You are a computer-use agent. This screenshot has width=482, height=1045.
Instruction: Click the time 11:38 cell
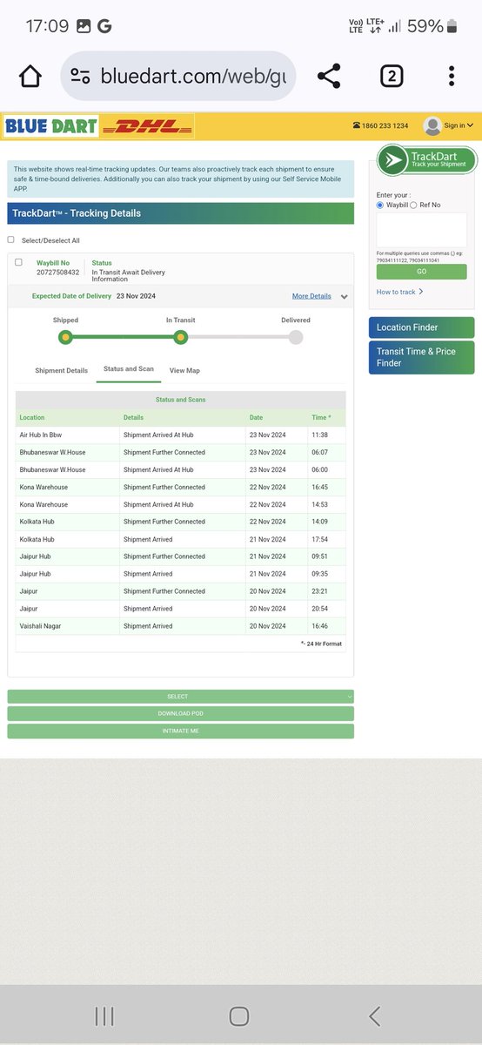327,435
